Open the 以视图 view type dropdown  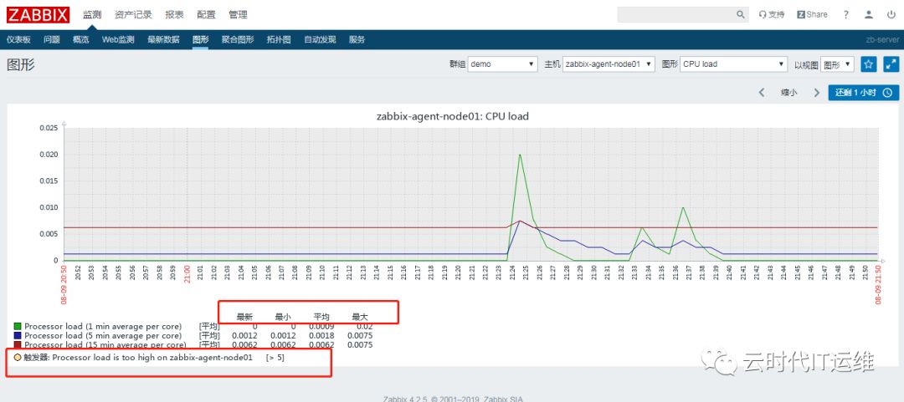pos(838,64)
